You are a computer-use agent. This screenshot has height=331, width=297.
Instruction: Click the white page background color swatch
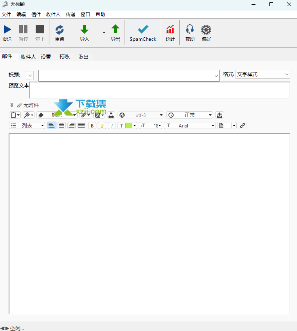point(228,125)
